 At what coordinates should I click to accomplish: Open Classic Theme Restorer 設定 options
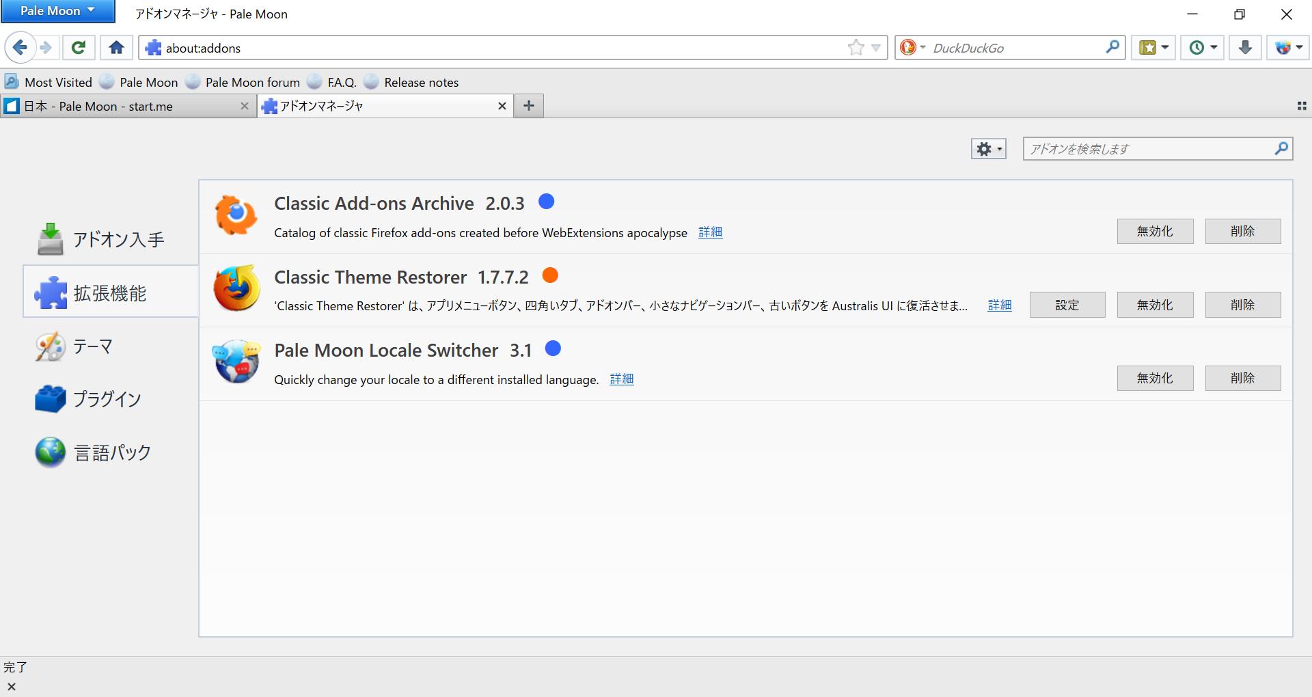click(1067, 305)
